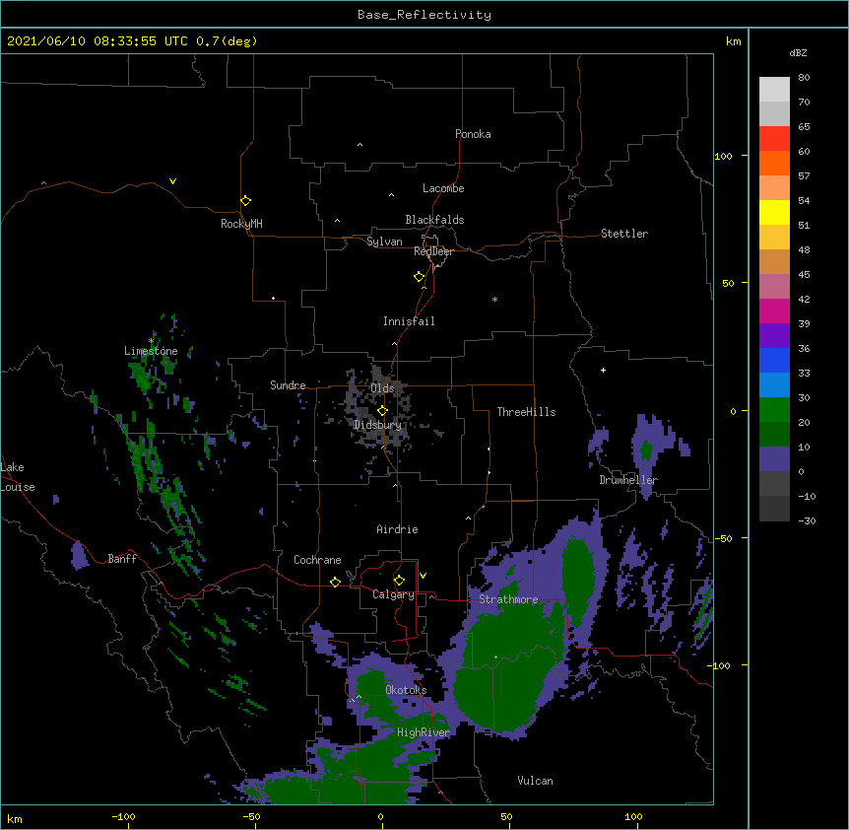Click the Didsbury town label
This screenshot has width=849, height=830.
click(378, 425)
